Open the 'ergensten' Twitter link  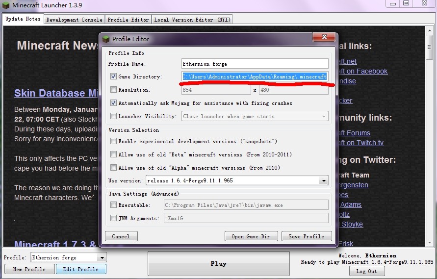click(354, 185)
